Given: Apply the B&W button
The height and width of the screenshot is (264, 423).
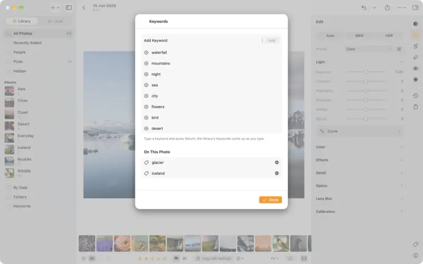Looking at the screenshot, I should pyautogui.click(x=360, y=35).
